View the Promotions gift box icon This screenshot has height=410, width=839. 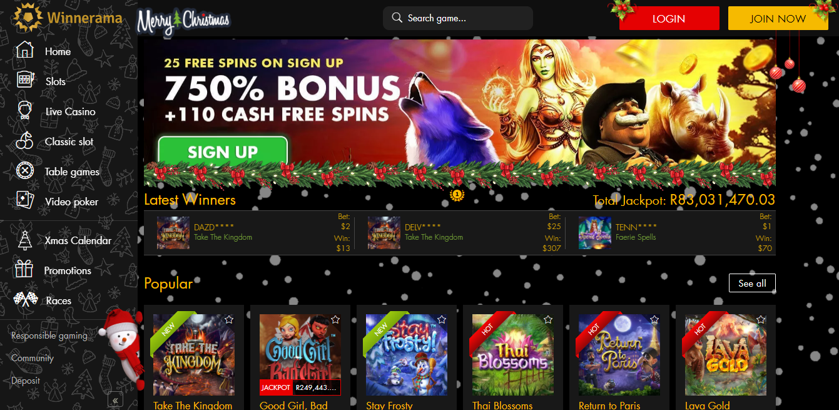pyautogui.click(x=24, y=270)
